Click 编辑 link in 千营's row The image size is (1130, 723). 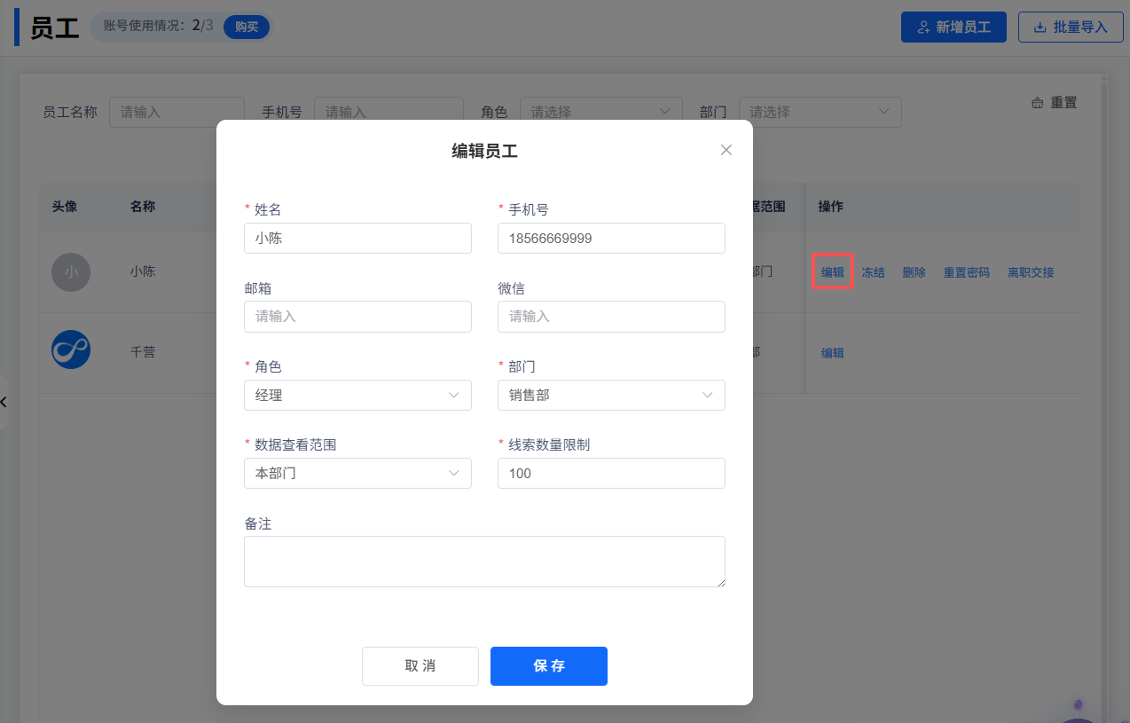click(832, 353)
